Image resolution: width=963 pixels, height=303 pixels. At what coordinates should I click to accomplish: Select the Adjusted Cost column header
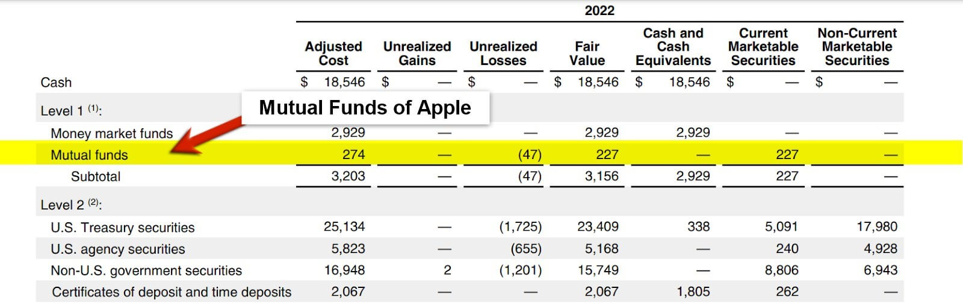[333, 54]
